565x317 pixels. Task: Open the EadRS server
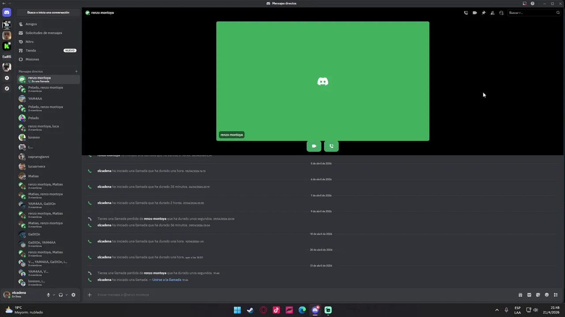click(x=7, y=56)
